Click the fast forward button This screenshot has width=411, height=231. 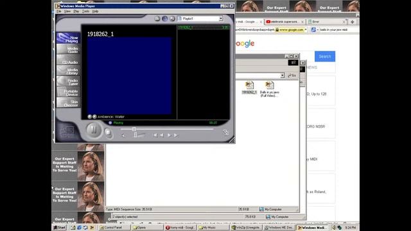point(169,135)
